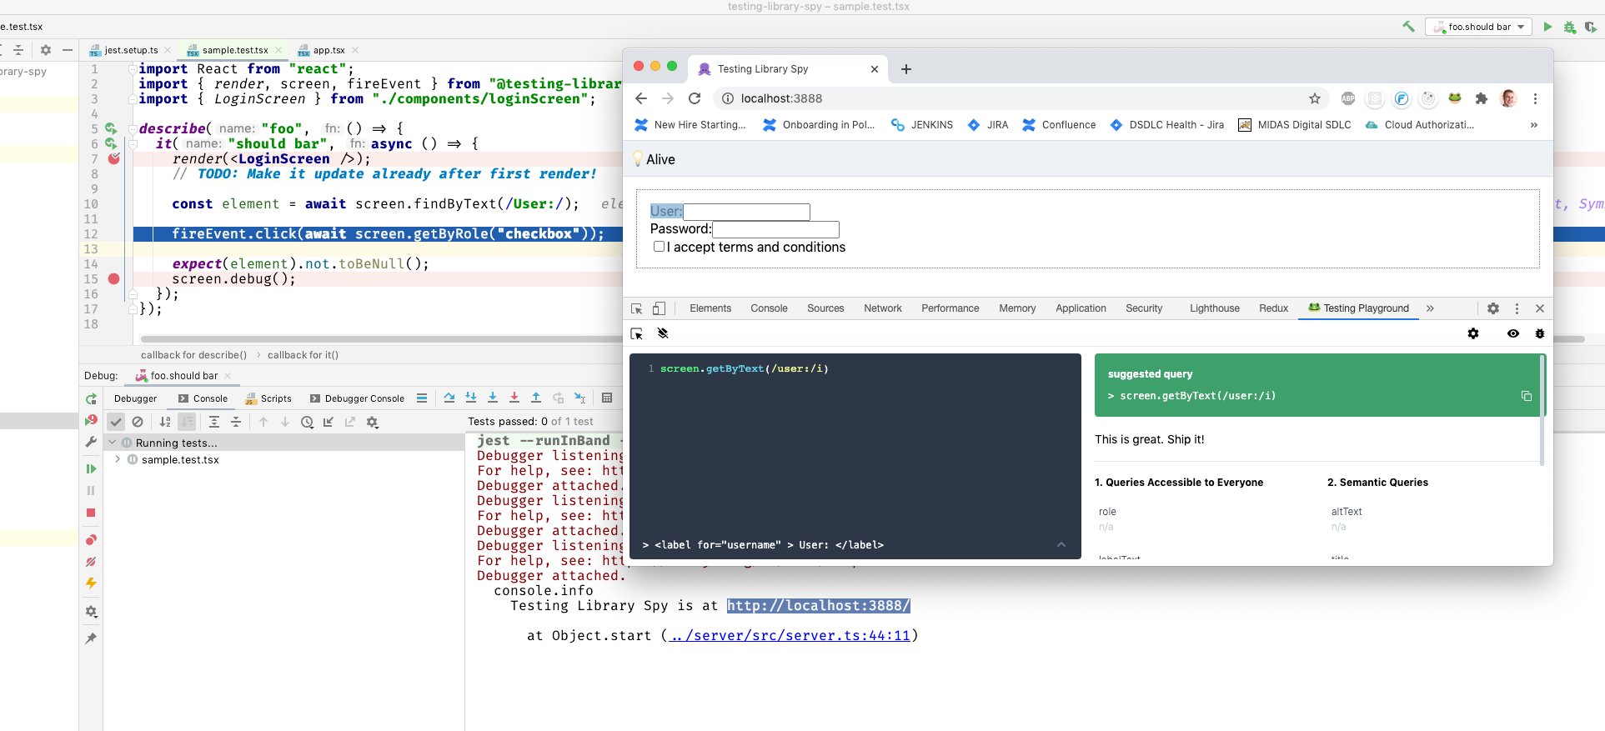Open the Confluence bookmark

click(1059, 125)
